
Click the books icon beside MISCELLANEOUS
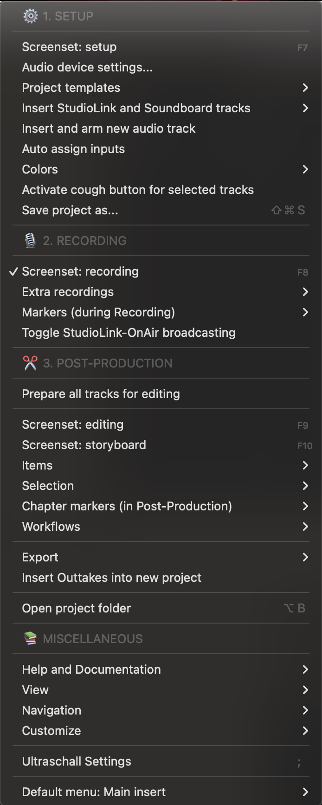point(30,639)
